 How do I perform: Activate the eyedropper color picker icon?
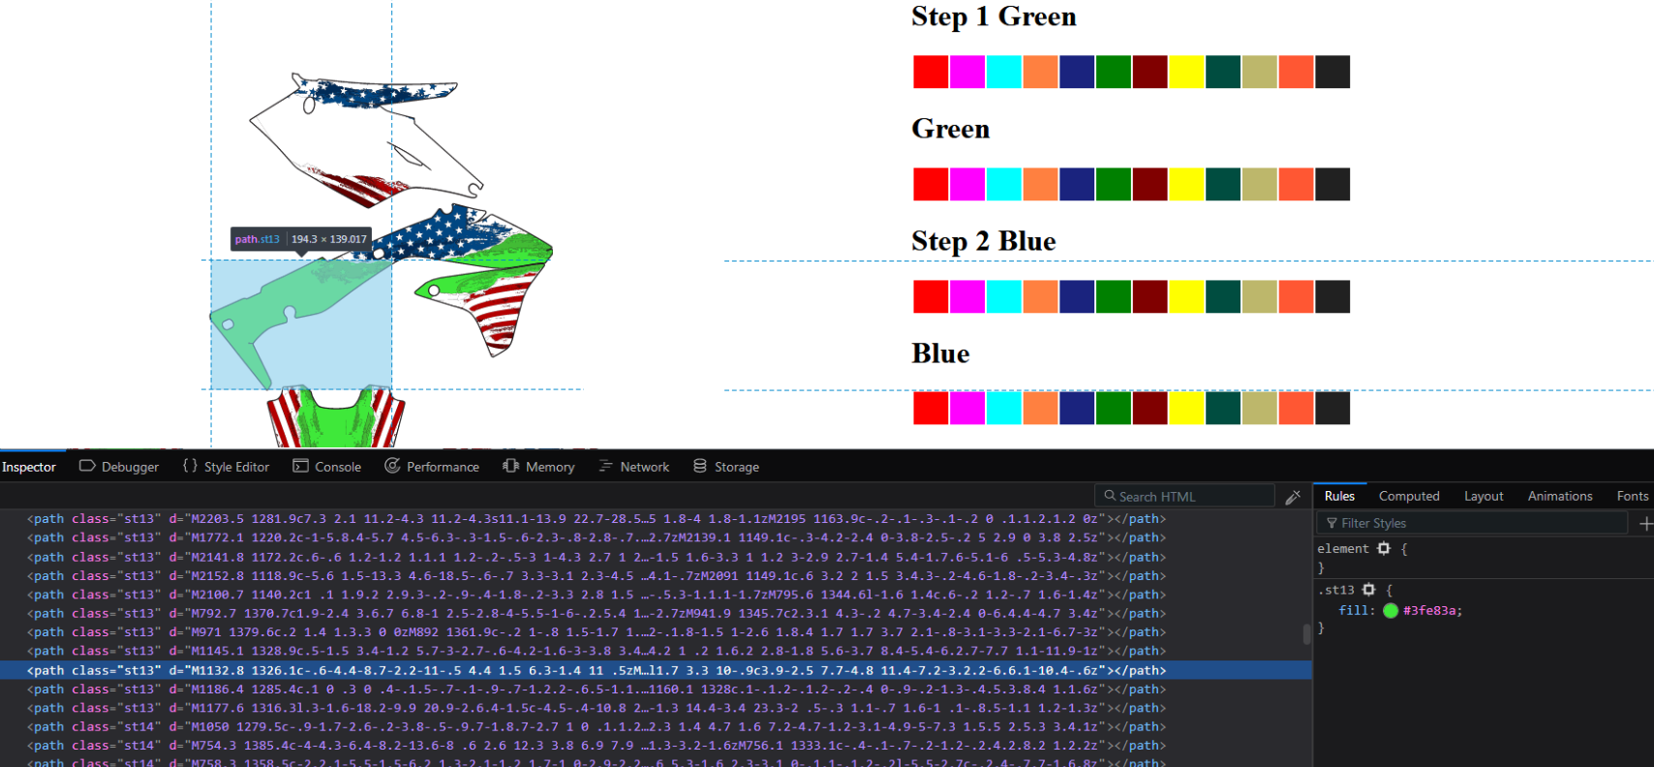coord(1293,497)
